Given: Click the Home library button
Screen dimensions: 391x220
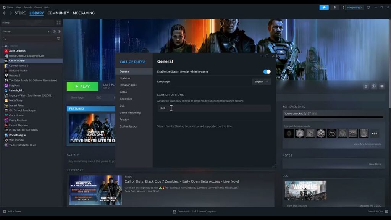Looking at the screenshot, I should tap(27, 23).
